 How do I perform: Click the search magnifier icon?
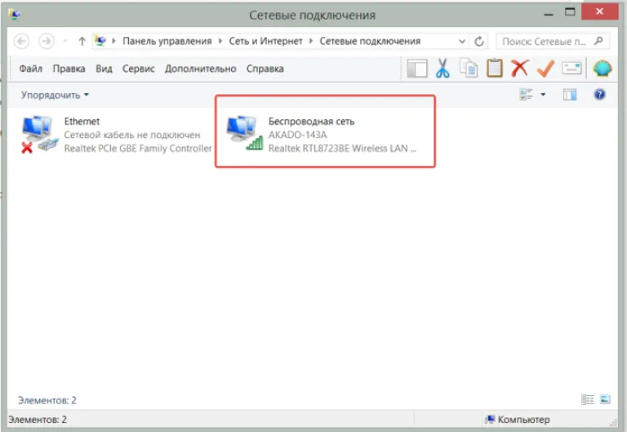598,41
